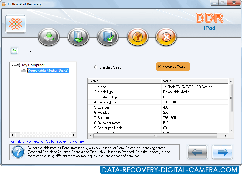Click the Name column header

click(124, 81)
